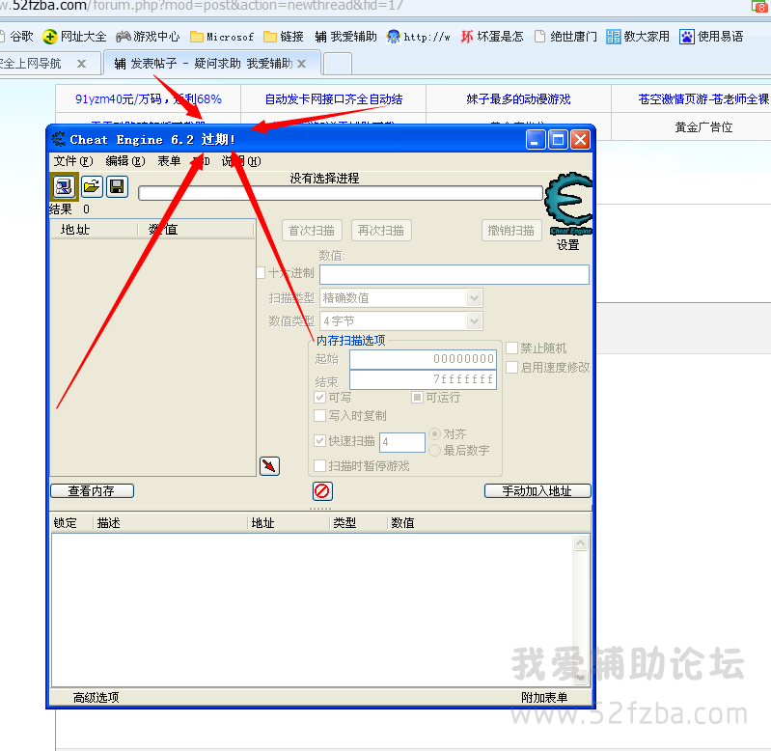
Task: Click 地址 column header in results
Action: [75, 230]
